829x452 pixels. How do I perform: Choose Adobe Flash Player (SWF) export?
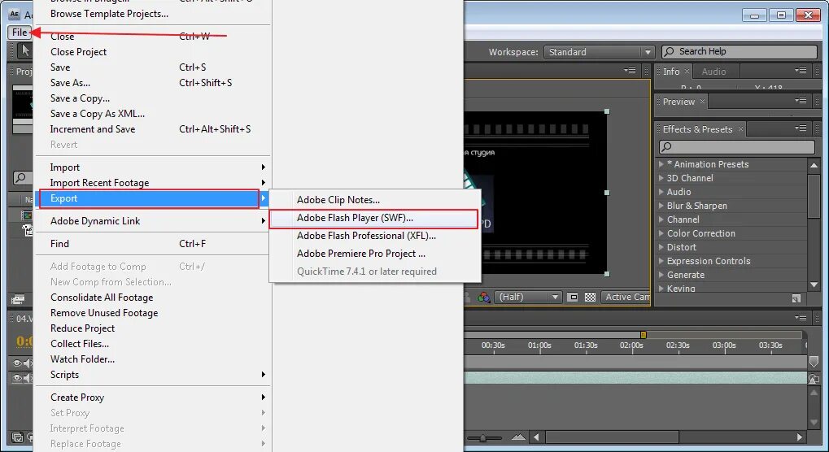click(x=373, y=218)
